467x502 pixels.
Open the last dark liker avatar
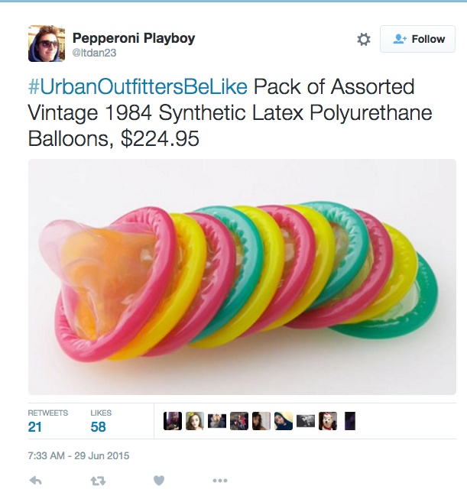pyautogui.click(x=350, y=421)
